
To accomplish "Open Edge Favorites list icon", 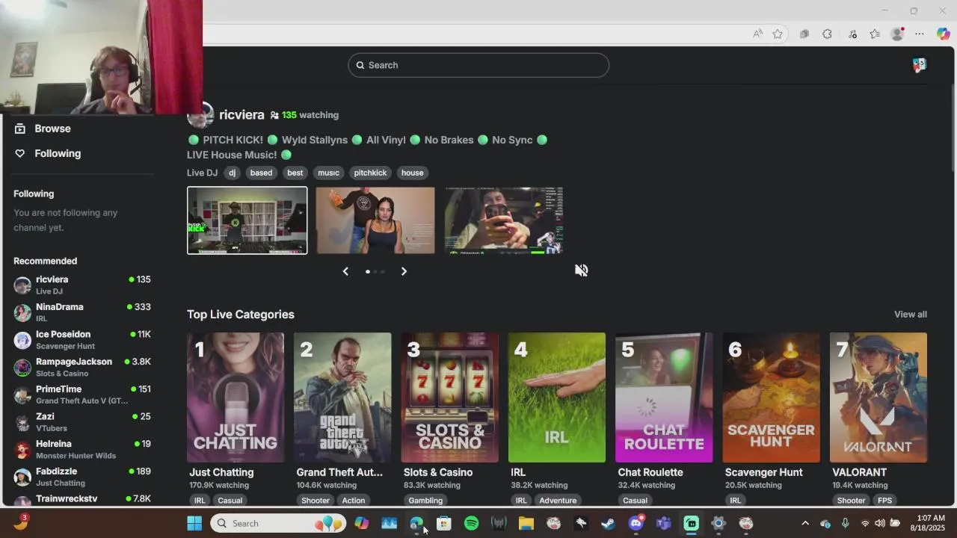I will (875, 34).
